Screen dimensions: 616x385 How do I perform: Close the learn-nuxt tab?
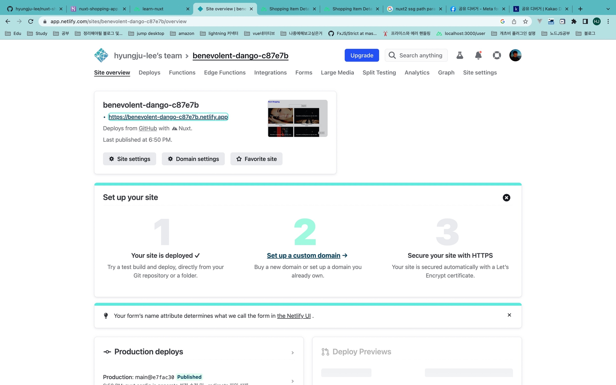click(x=188, y=9)
